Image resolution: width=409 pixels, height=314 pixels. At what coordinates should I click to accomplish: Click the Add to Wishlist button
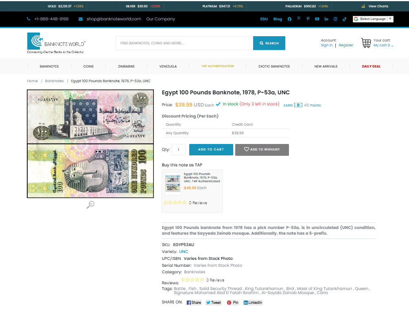[x=262, y=150]
